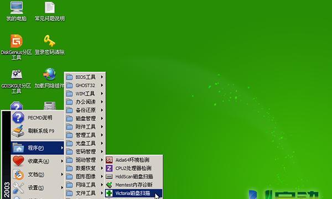Expand the BIOS tools submenu
This screenshot has height=199, width=332.
click(x=85, y=77)
